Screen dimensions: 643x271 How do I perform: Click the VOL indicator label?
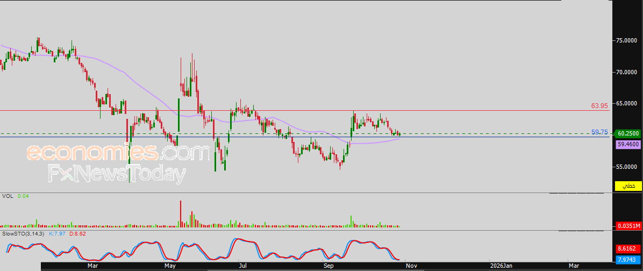(x=7, y=196)
